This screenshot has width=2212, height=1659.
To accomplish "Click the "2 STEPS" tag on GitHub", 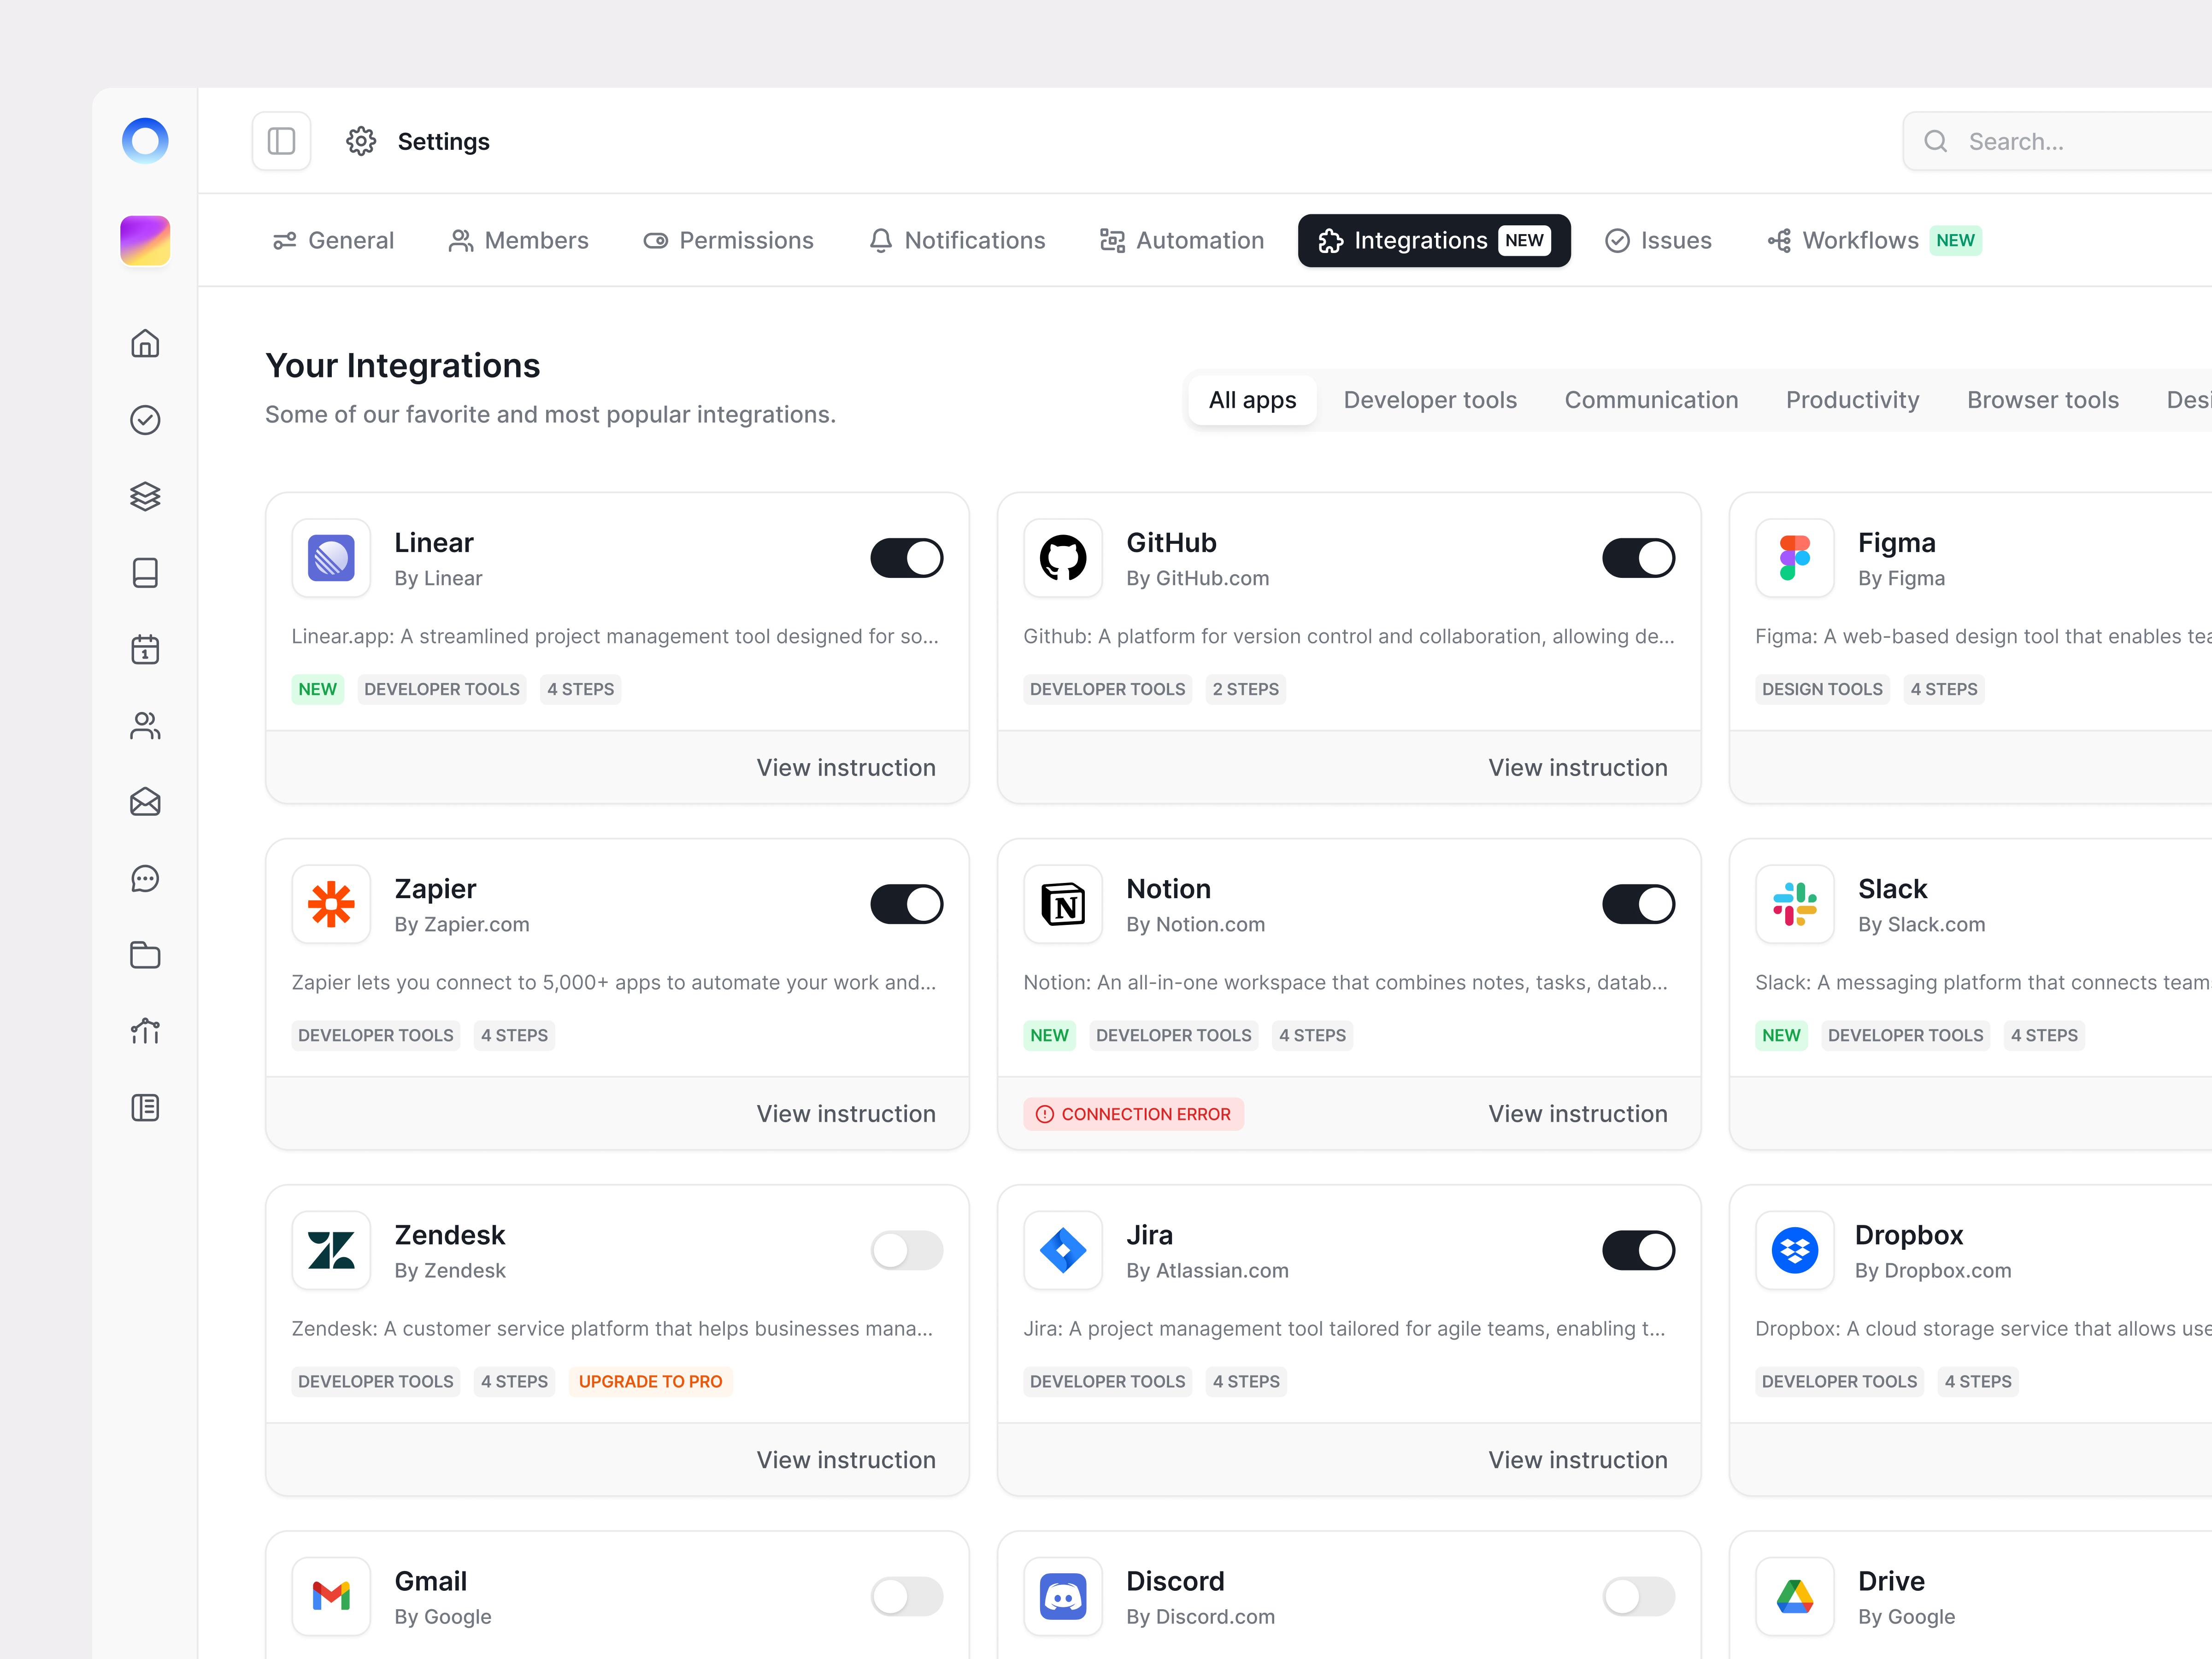I will [x=1245, y=689].
